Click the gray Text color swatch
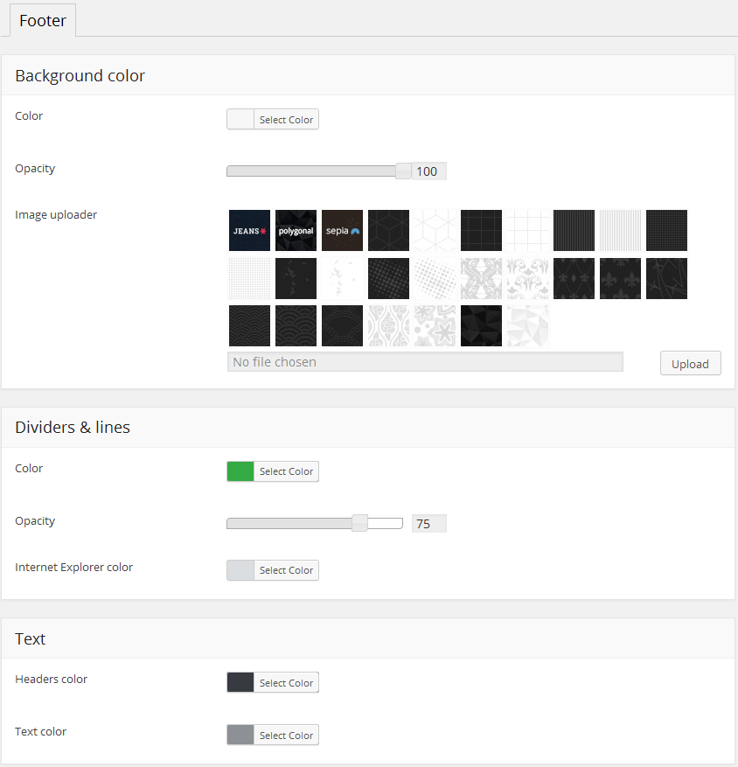Viewport: 738px width, 767px height. point(240,735)
